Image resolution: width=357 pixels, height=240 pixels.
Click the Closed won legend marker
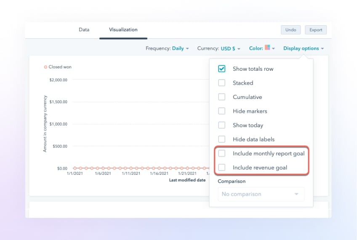[46, 67]
